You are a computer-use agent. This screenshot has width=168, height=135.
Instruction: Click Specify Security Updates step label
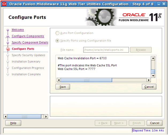[29, 55]
